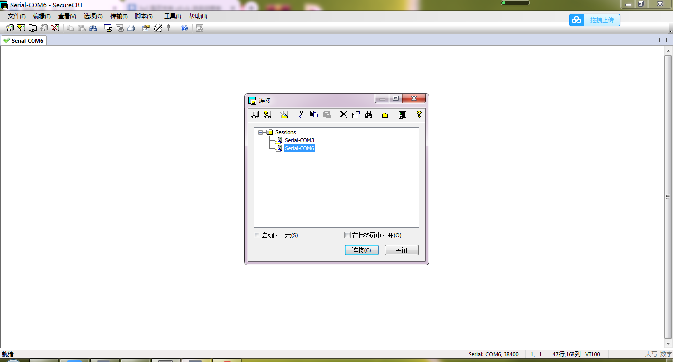The image size is (673, 362).
Task: Click the Connect in Tab toolbar icon
Action: (x=33, y=28)
